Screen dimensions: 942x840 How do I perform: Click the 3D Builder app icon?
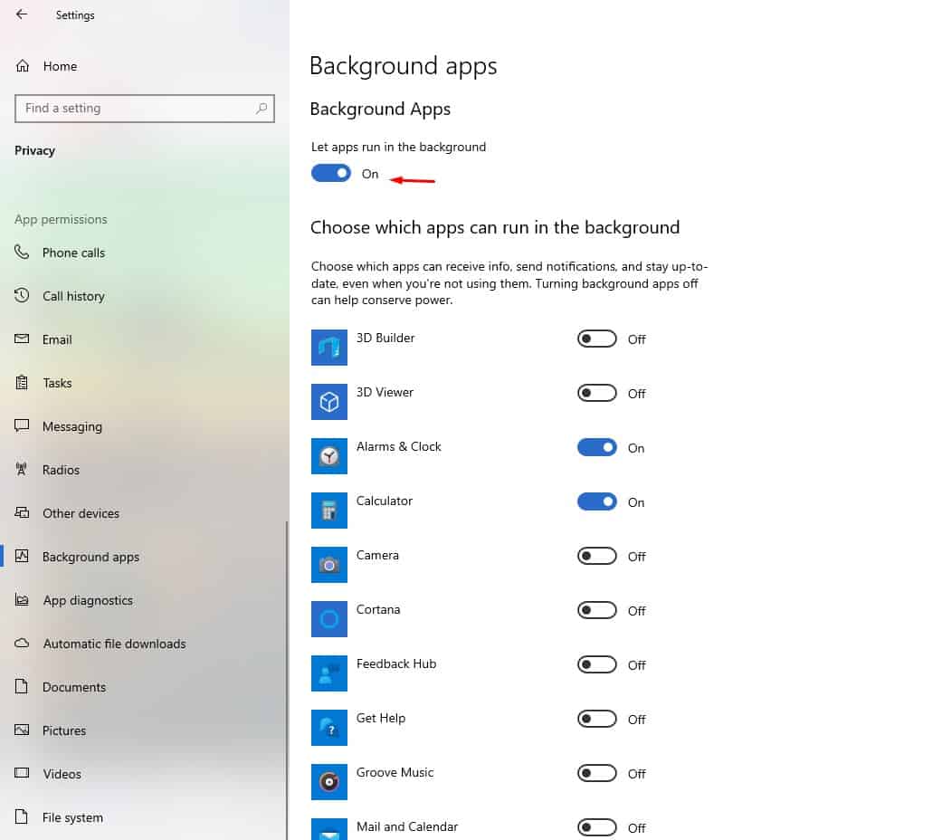click(329, 348)
